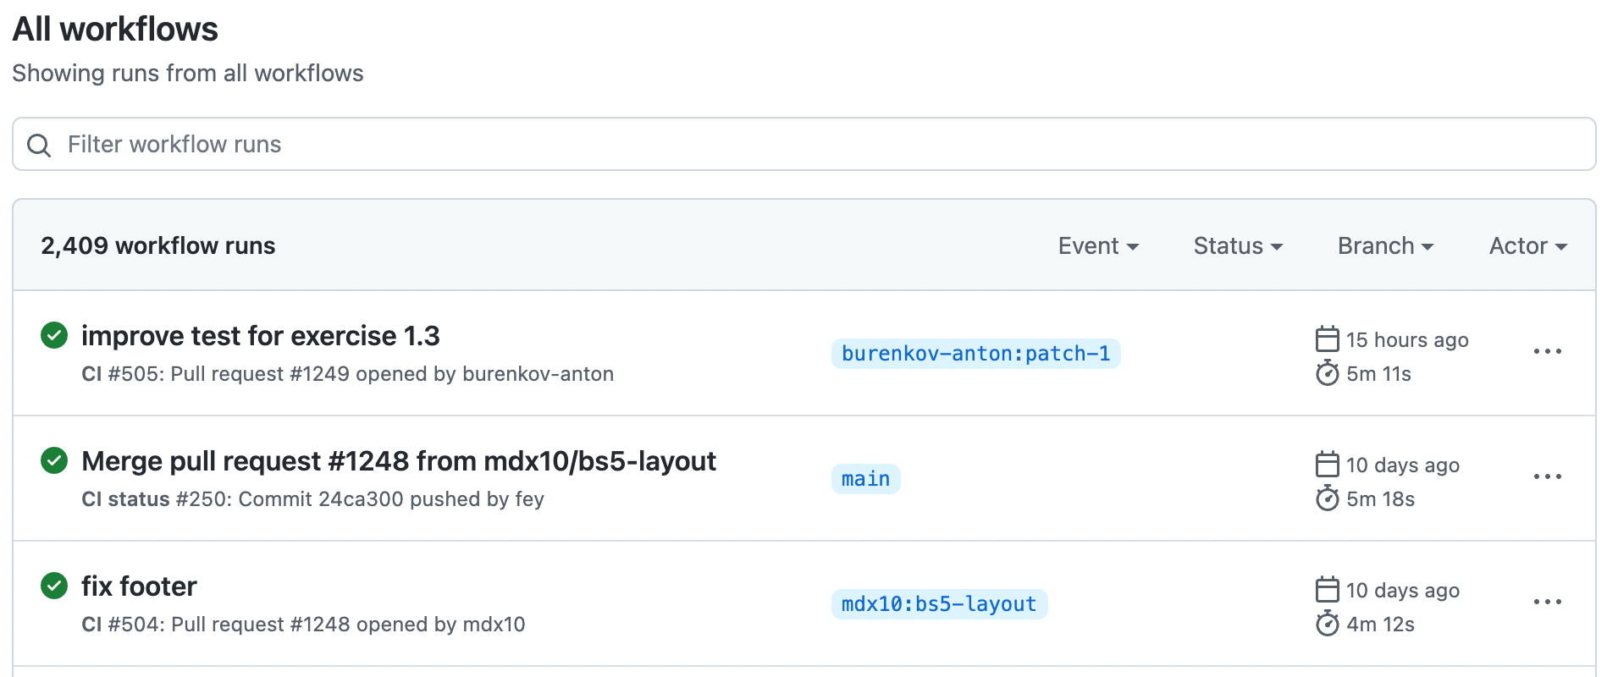
Task: Open the Event filter dropdown
Action: [1097, 245]
